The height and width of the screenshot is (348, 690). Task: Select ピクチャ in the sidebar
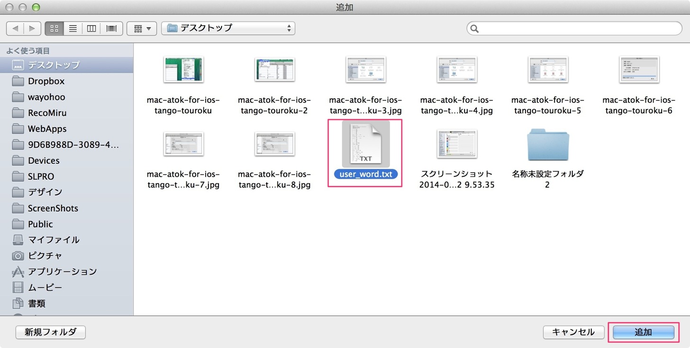pos(66,256)
